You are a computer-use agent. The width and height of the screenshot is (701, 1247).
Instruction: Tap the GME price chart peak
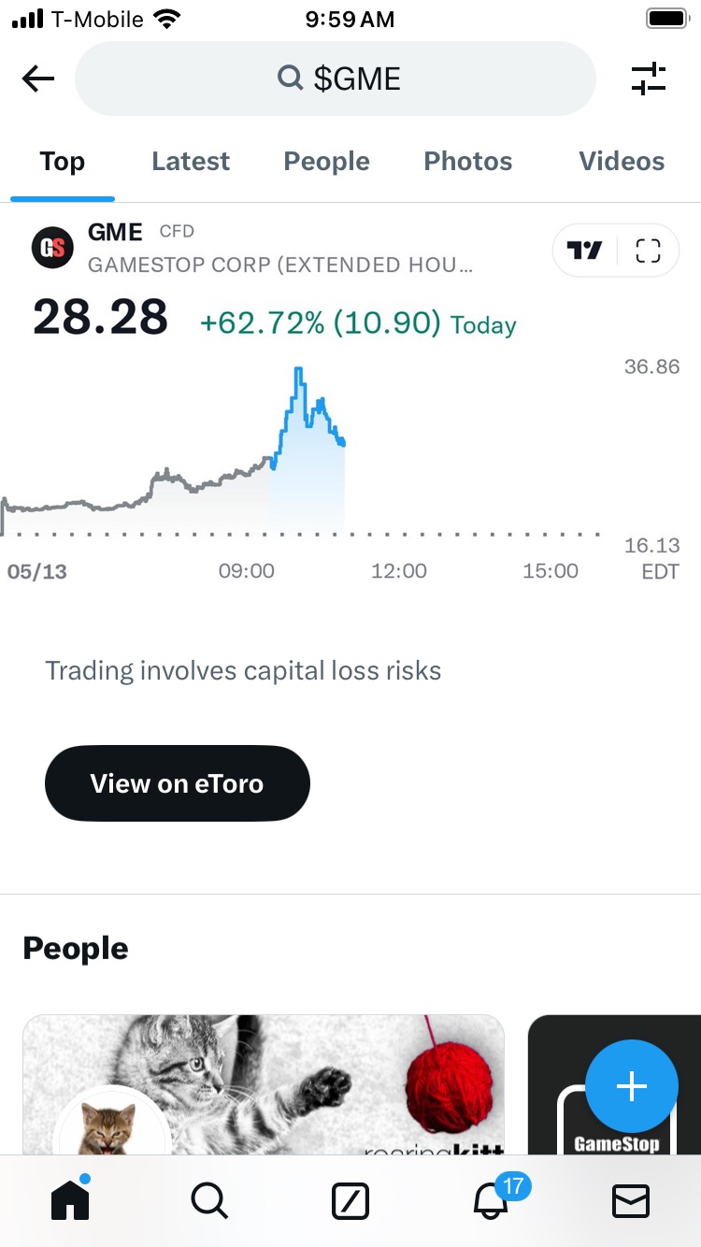tap(298, 370)
